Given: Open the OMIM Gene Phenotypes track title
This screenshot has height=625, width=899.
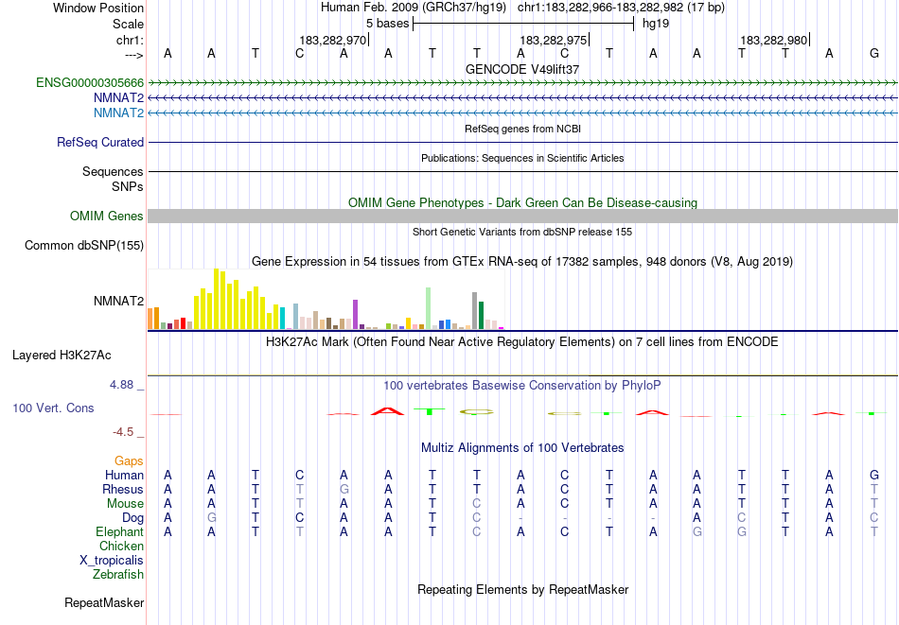Looking at the screenshot, I should [522, 202].
